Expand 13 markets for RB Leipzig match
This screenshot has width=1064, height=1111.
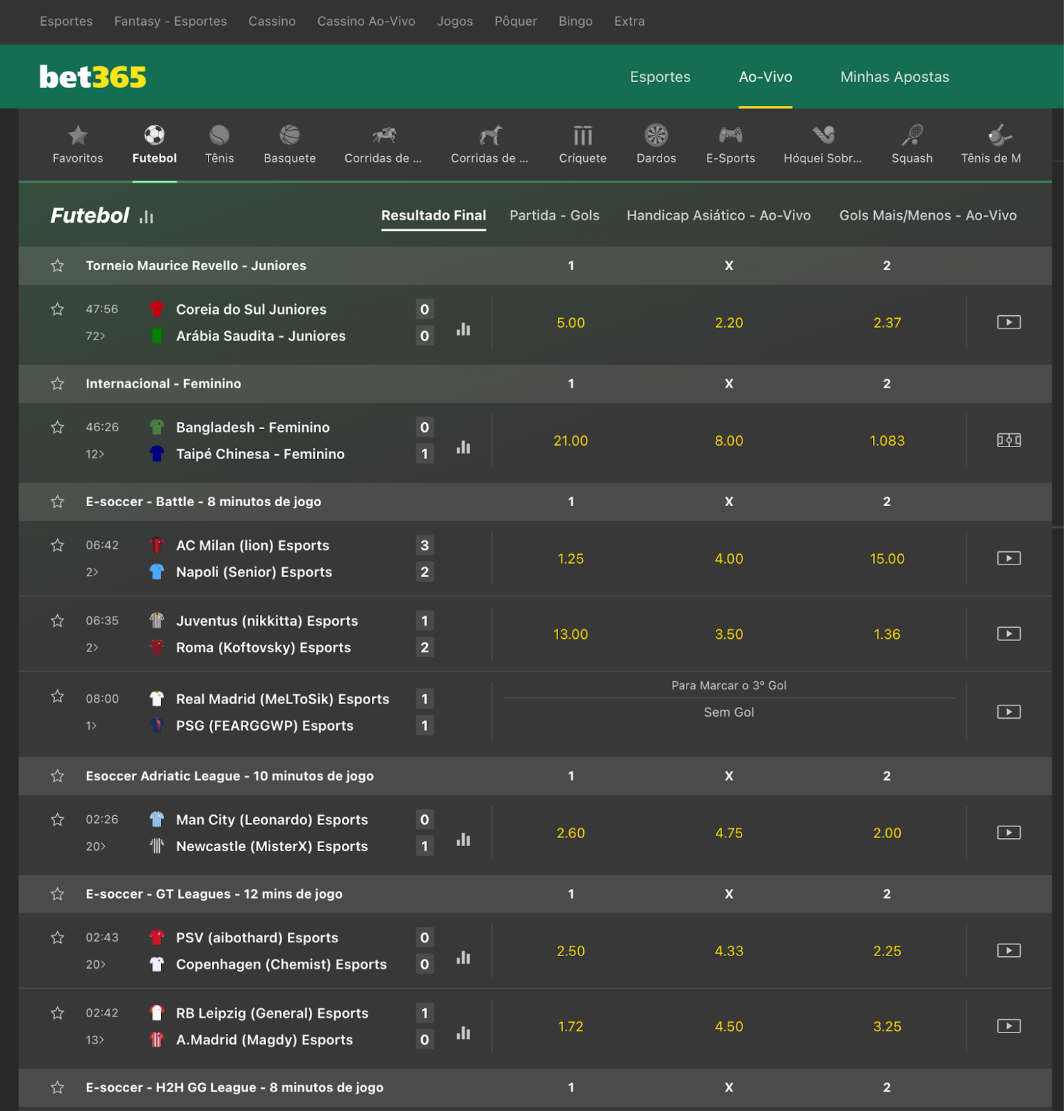[95, 1040]
